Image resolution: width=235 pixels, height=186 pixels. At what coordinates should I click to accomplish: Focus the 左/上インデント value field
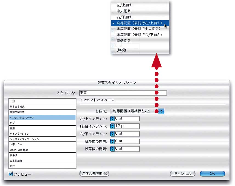[x=127, y=119]
